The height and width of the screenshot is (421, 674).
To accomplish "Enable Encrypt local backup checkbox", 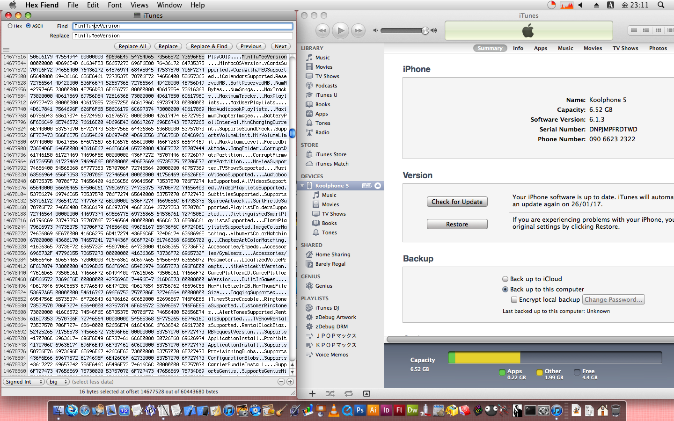I will click(514, 299).
